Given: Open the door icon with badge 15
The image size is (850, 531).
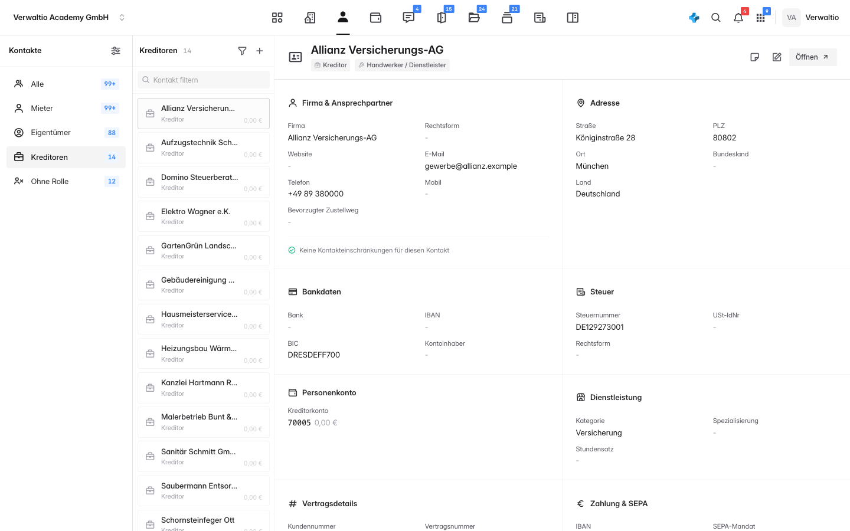Looking at the screenshot, I should point(442,18).
